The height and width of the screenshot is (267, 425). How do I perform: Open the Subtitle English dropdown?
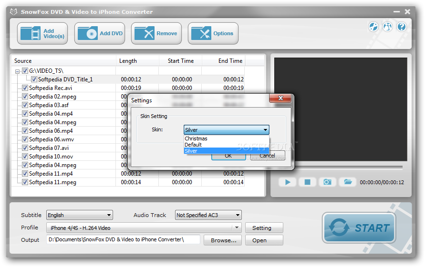pyautogui.click(x=79, y=215)
